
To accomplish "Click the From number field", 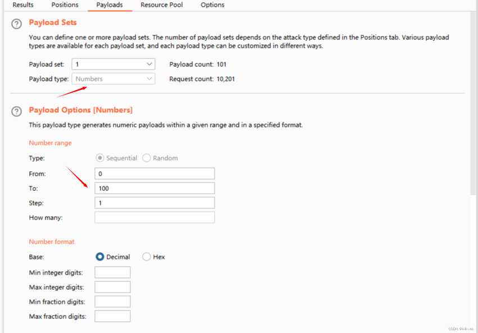I will point(154,174).
